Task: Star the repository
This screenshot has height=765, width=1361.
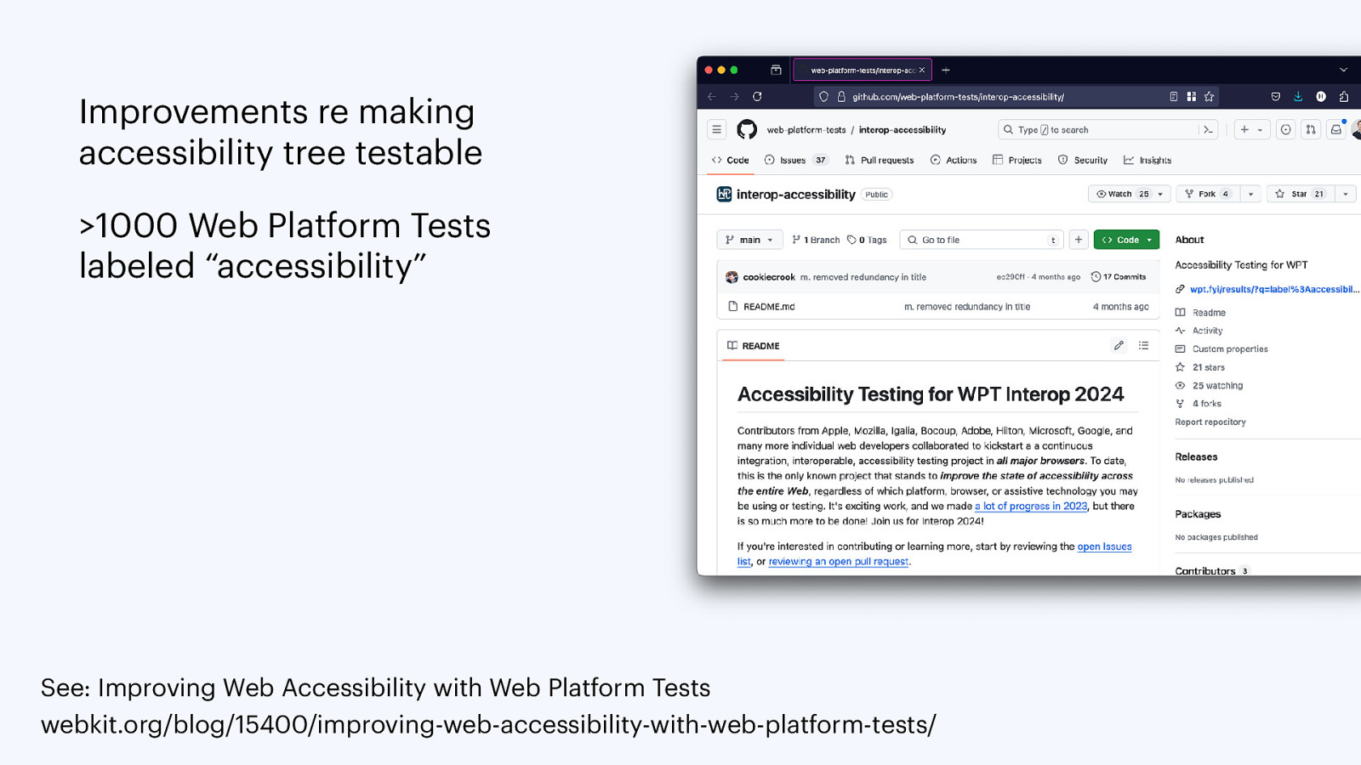Action: [1300, 194]
